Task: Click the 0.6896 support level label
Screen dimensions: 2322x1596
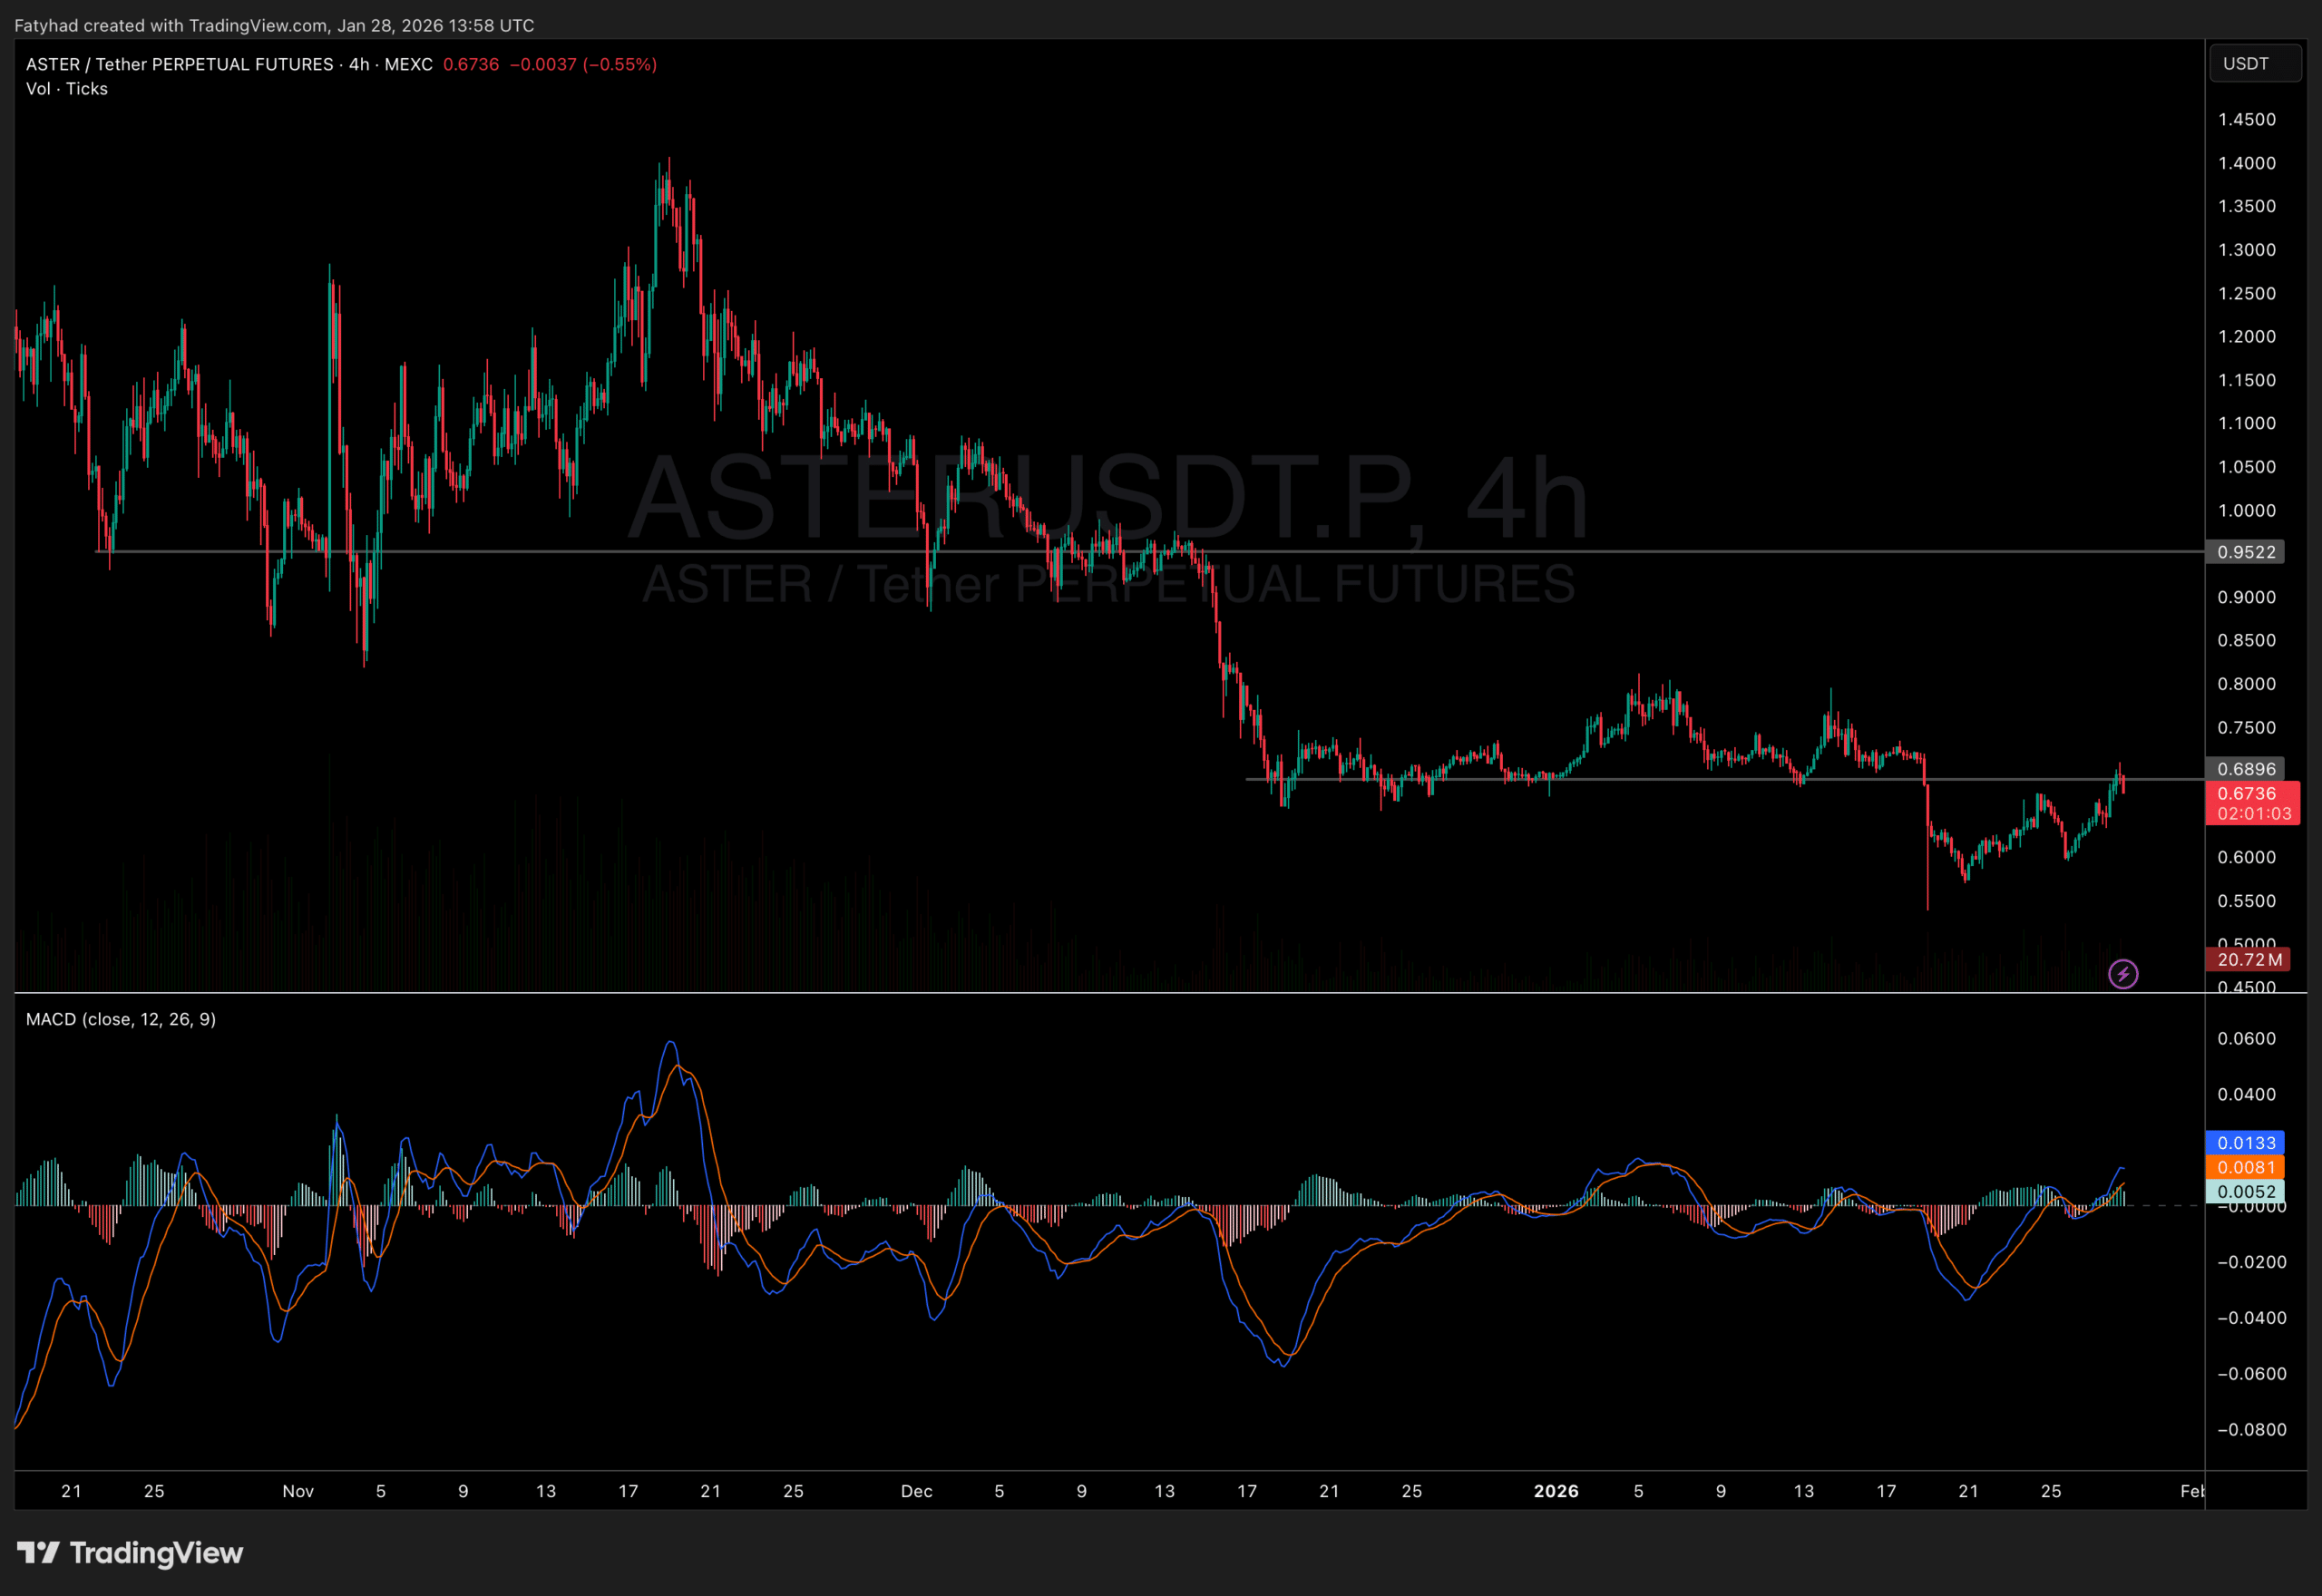Action: click(x=2246, y=769)
